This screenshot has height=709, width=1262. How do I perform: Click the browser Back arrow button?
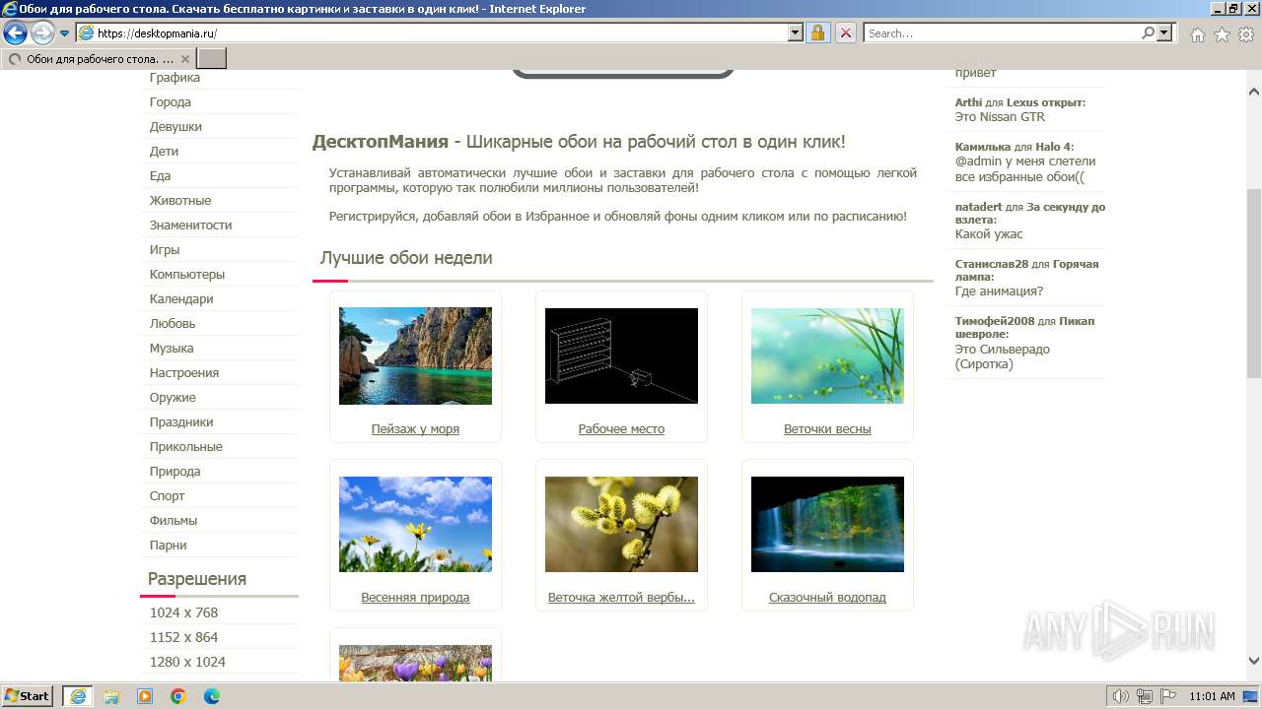tap(15, 32)
